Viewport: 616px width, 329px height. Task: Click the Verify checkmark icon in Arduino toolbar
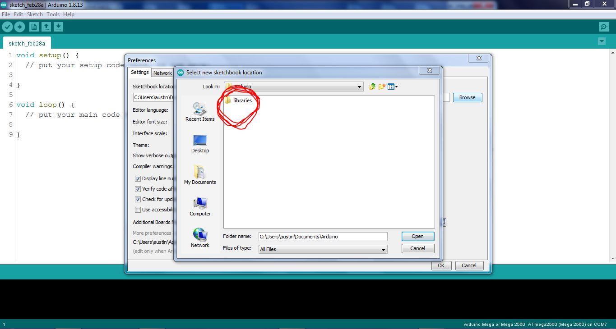pyautogui.click(x=7, y=27)
